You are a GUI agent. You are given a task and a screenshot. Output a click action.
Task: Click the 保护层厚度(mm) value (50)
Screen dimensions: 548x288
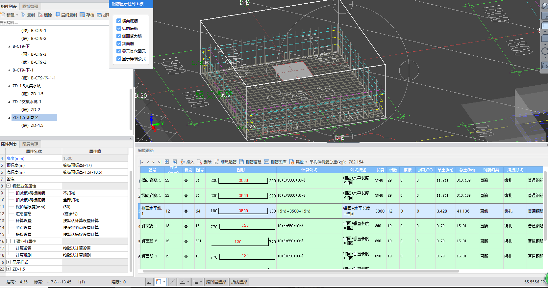pyautogui.click(x=95, y=207)
